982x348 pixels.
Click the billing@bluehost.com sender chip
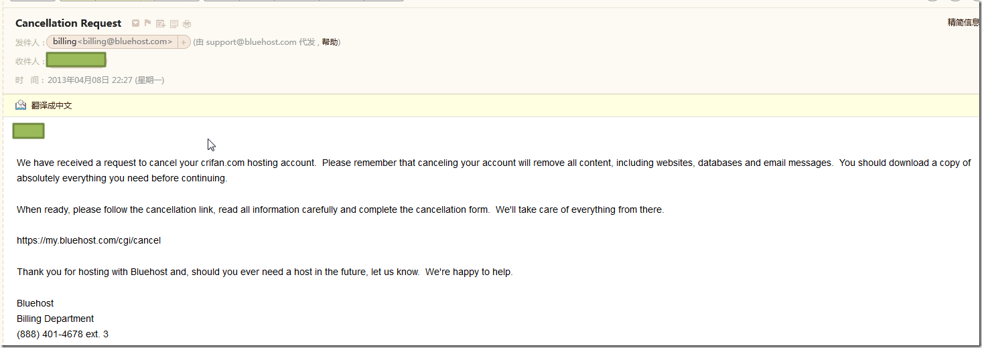click(113, 42)
